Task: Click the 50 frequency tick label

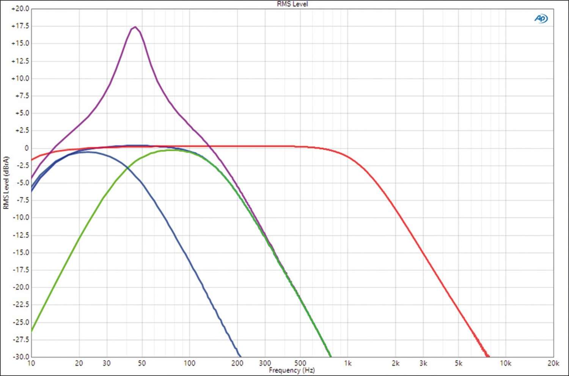Action: (x=142, y=363)
